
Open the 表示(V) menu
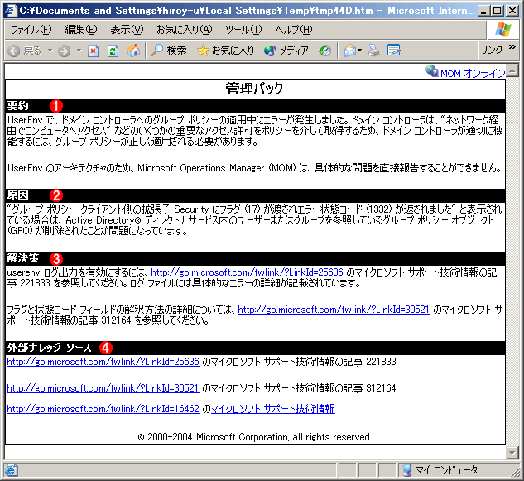(127, 30)
